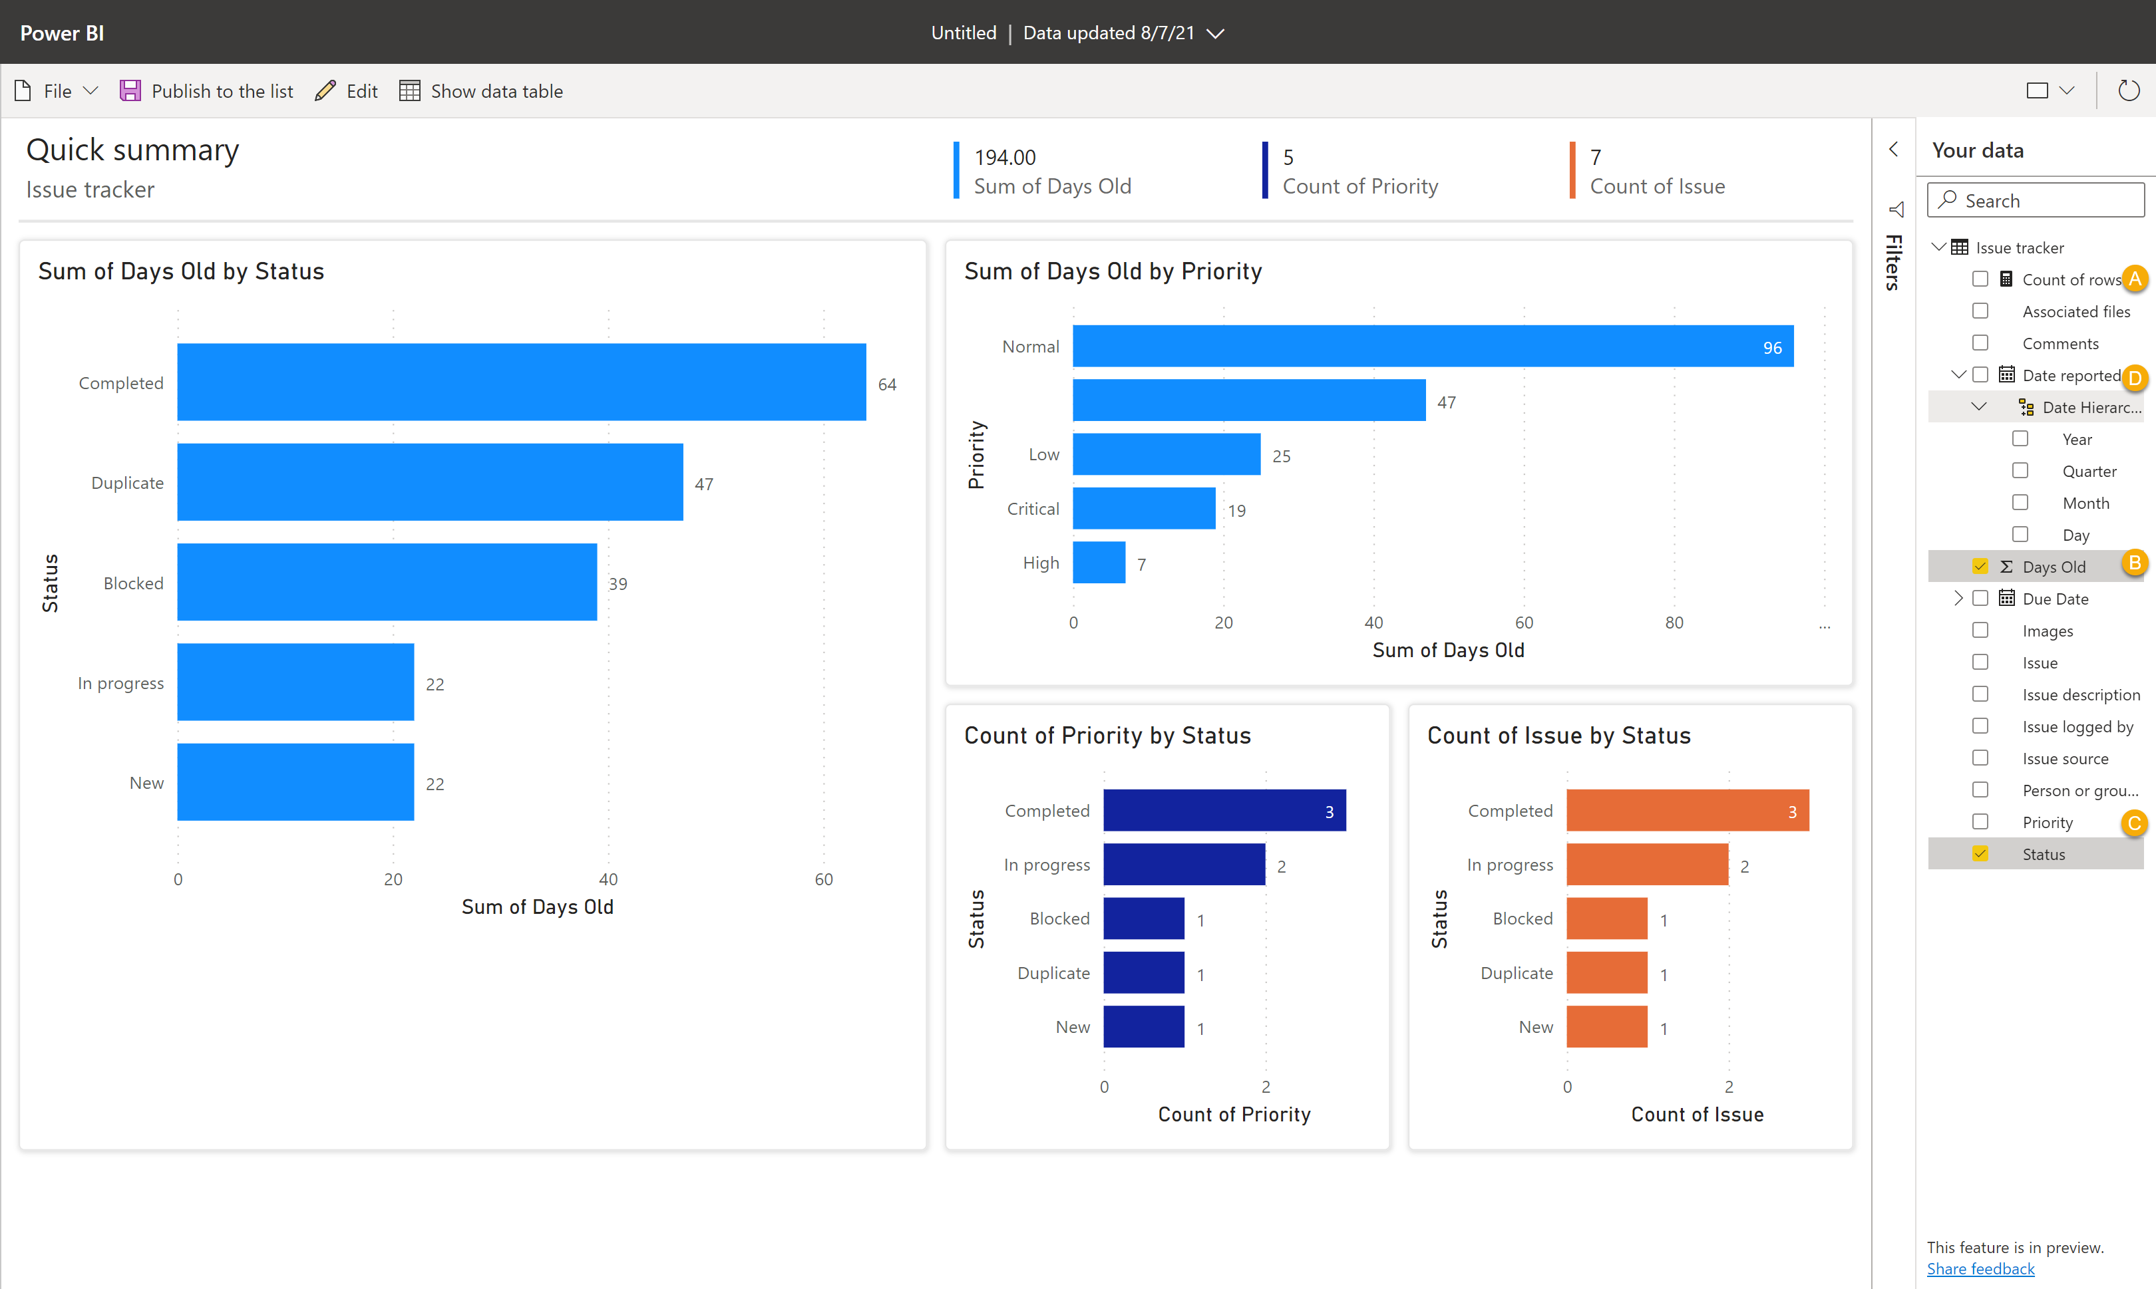
Task: Check the Comments field checkbox
Action: [1980, 343]
